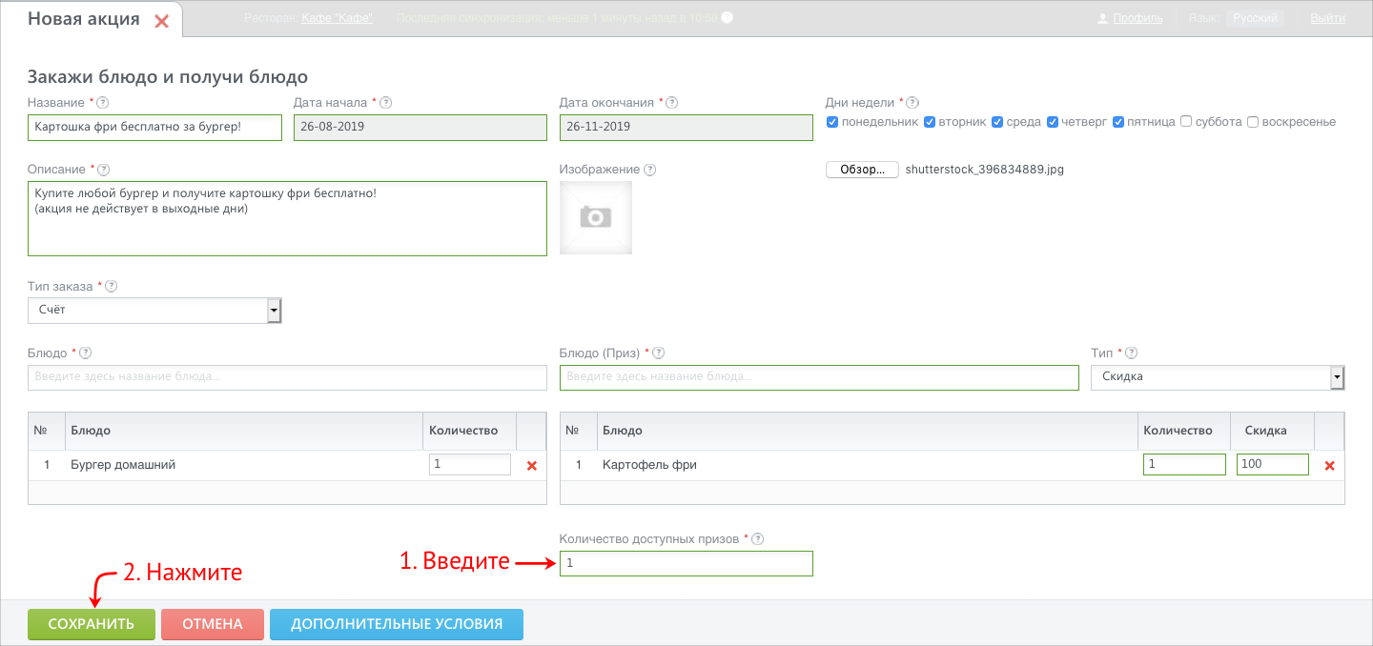Open help icon next to Тип label
The image size is (1373, 646).
(1132, 353)
